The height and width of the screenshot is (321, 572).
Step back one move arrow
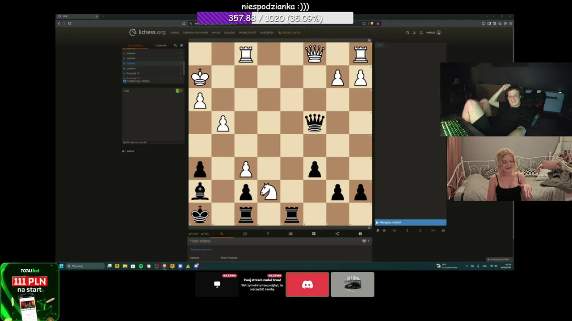(407, 230)
